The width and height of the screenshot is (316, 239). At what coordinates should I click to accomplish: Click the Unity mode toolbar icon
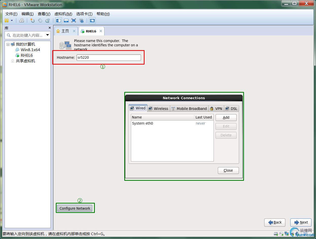pos(81,21)
